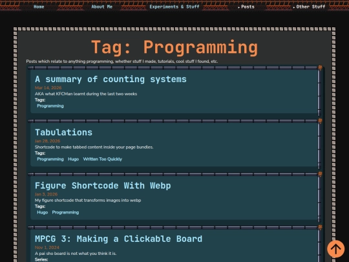The height and width of the screenshot is (262, 349).
Task: Go to the Home page
Action: pos(39,6)
